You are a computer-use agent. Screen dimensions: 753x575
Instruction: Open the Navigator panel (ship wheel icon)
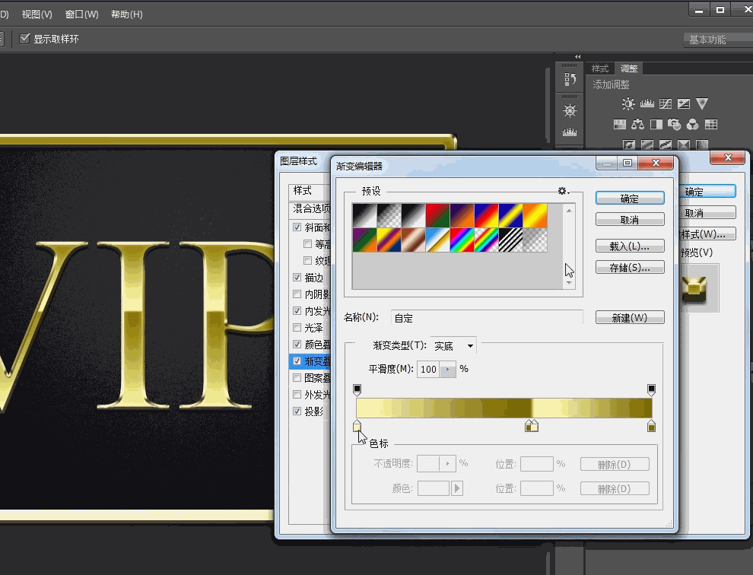(570, 111)
